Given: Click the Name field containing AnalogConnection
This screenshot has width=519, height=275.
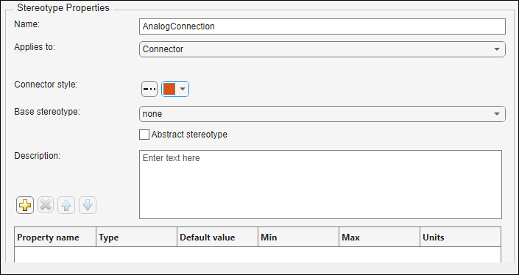Looking at the screenshot, I should (322, 26).
